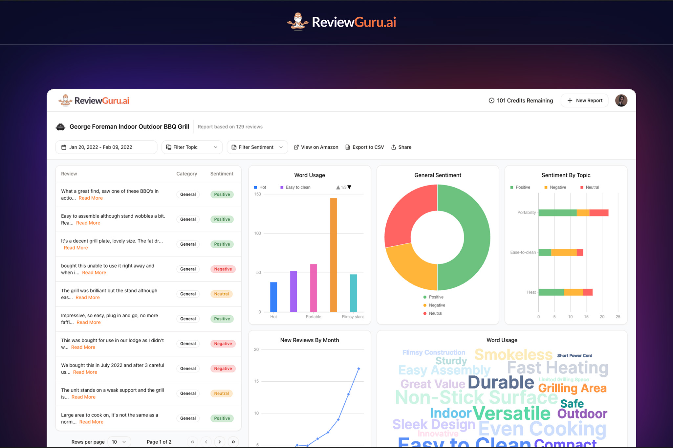
Task: Open the user profile avatar
Action: (x=621, y=101)
